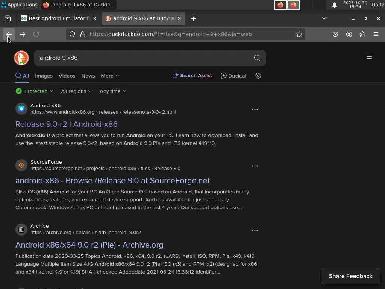Click the DuckDuckGo duck logo
Screen dimensions: 385x289
click(x=21, y=58)
